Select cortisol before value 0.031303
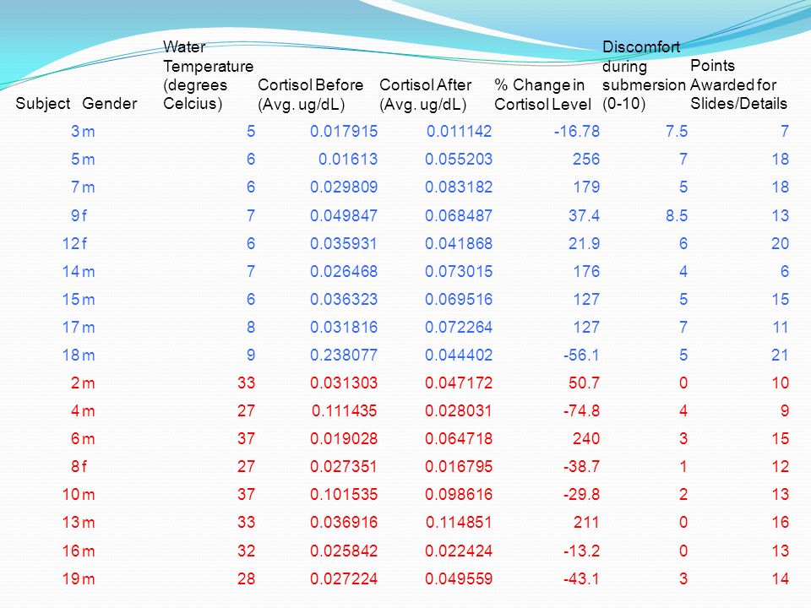 tap(344, 383)
